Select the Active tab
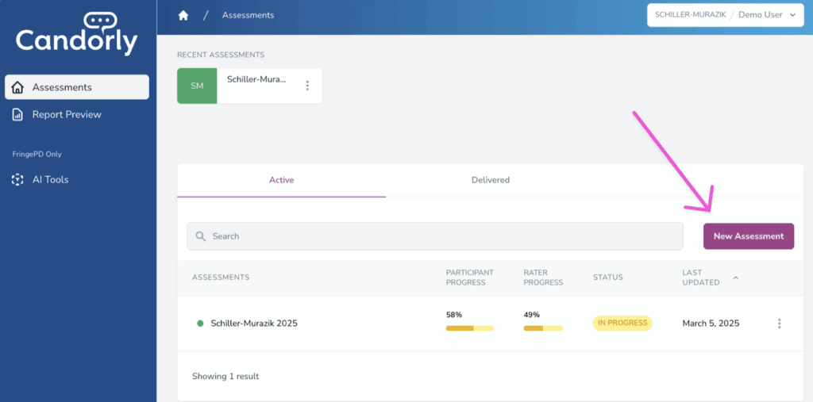Viewport: 813px width, 402px height. tap(281, 180)
